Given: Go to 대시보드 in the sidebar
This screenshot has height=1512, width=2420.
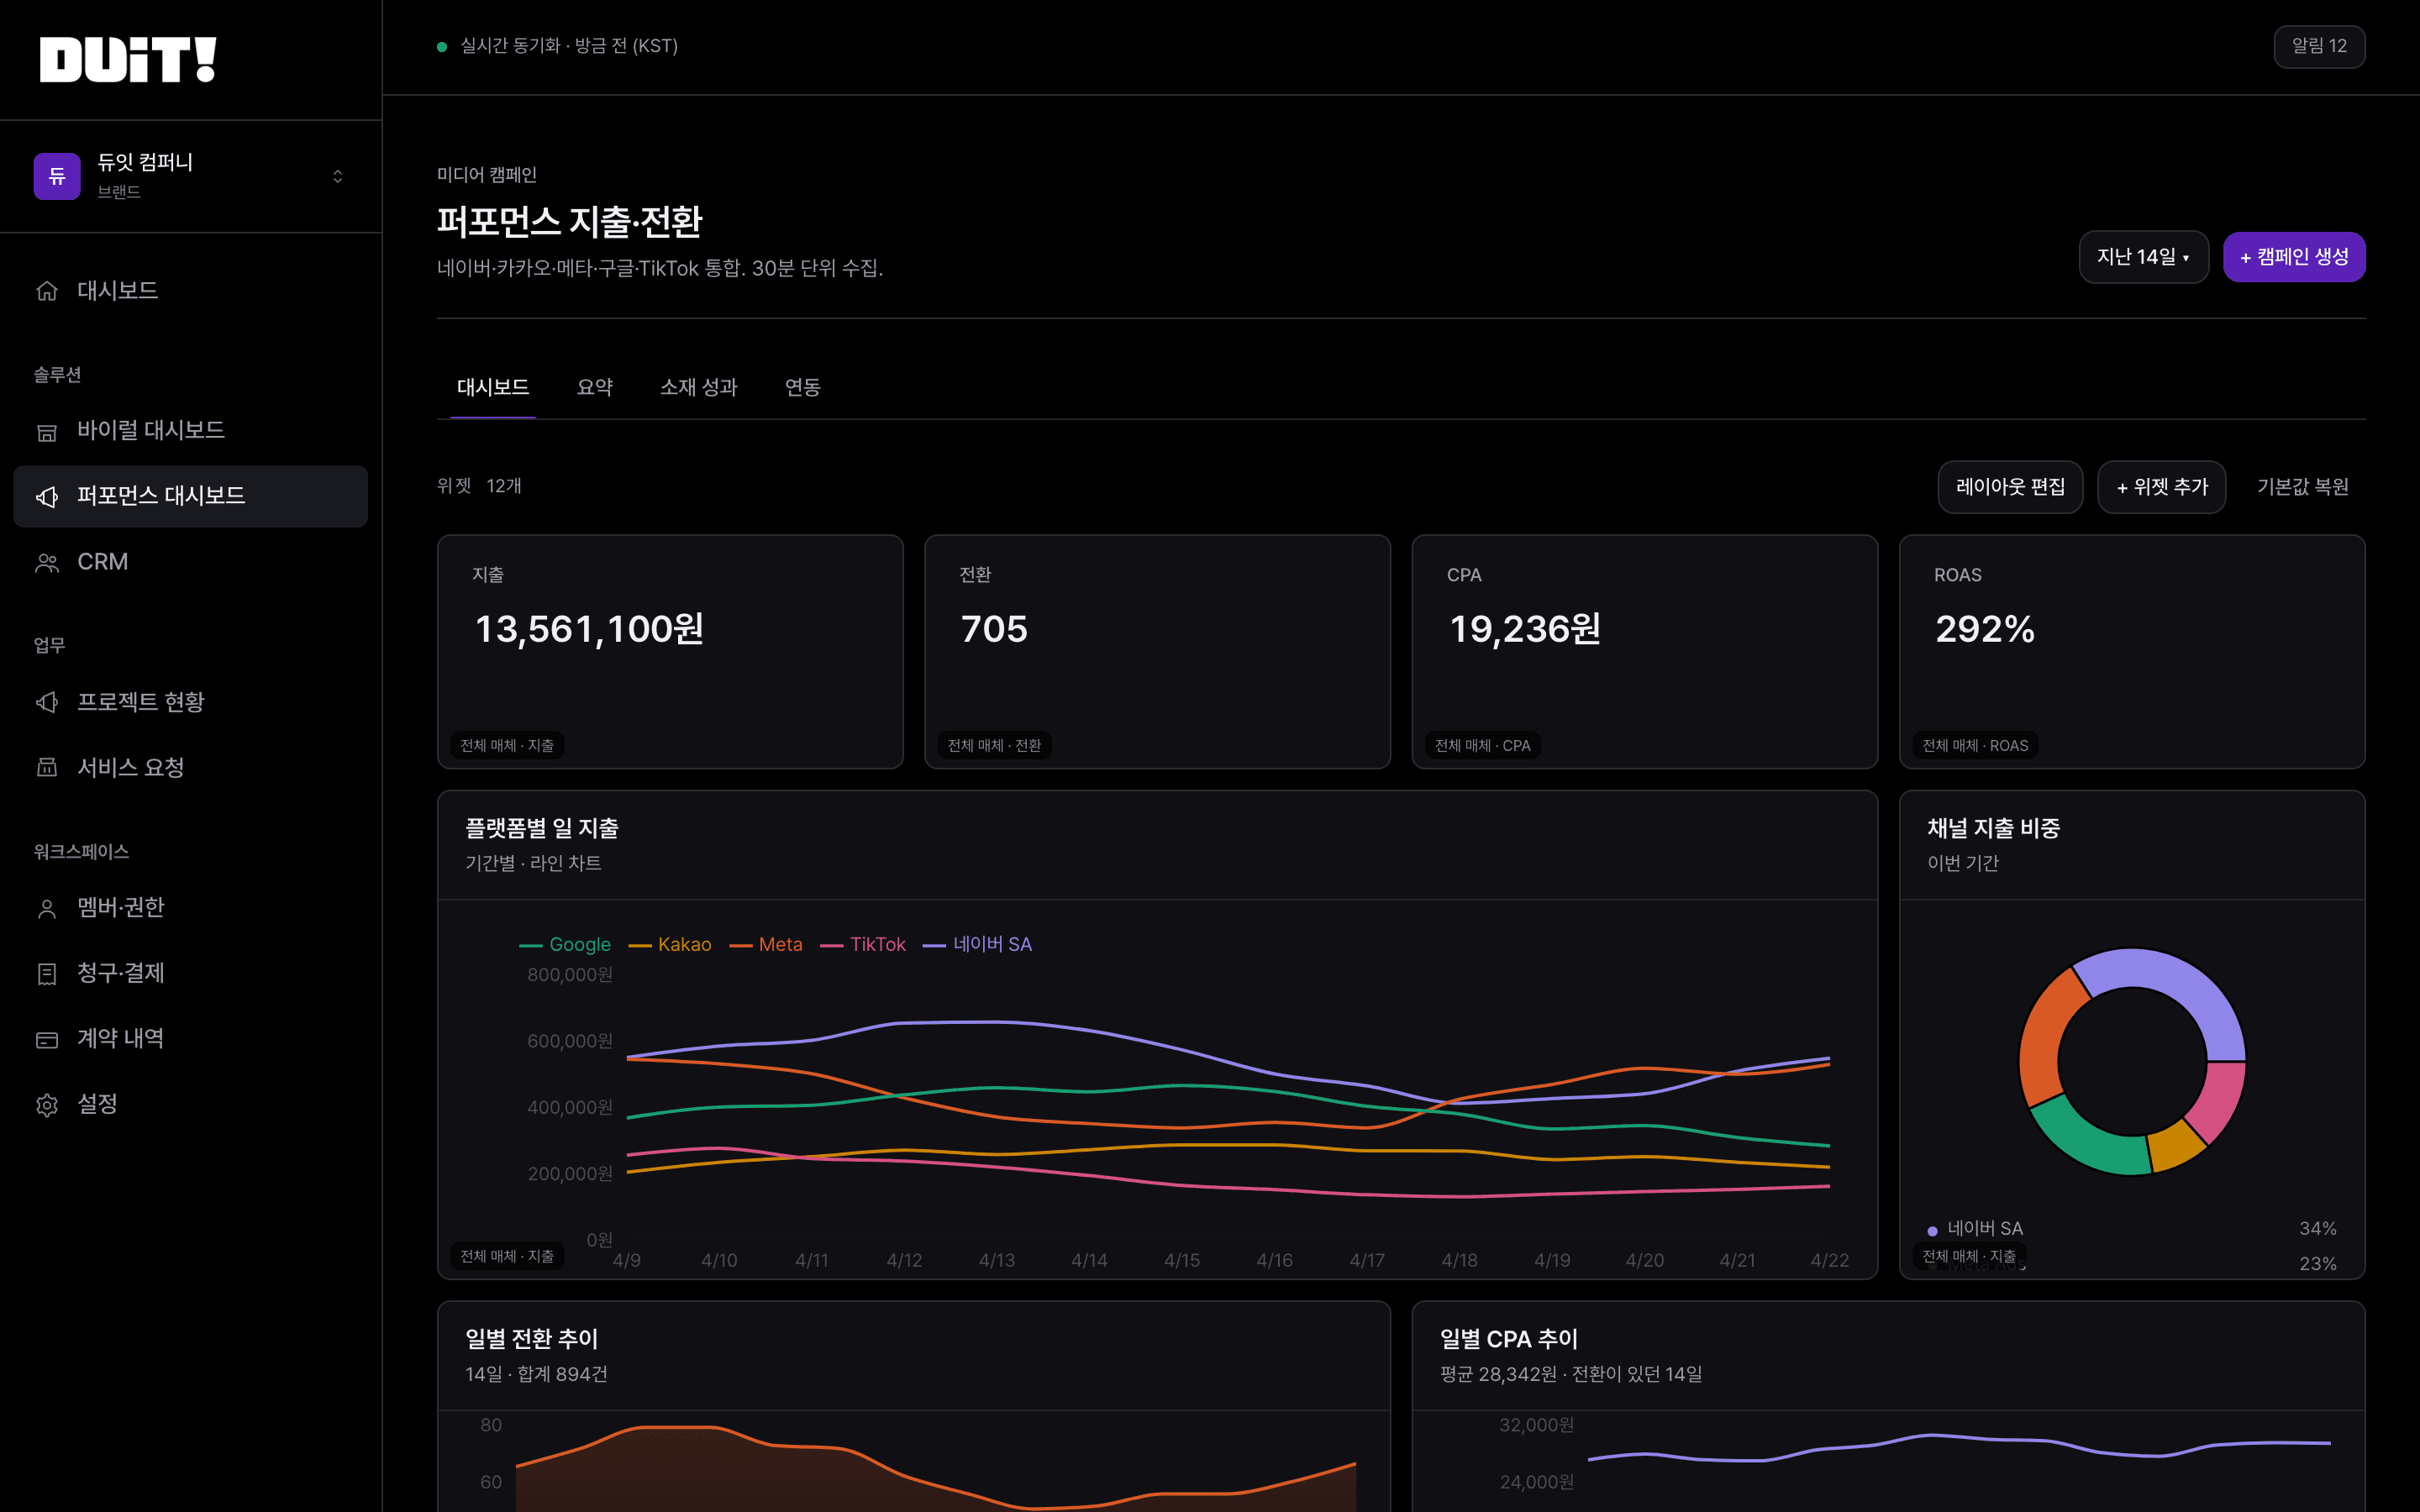Looking at the screenshot, I should pyautogui.click(x=191, y=291).
